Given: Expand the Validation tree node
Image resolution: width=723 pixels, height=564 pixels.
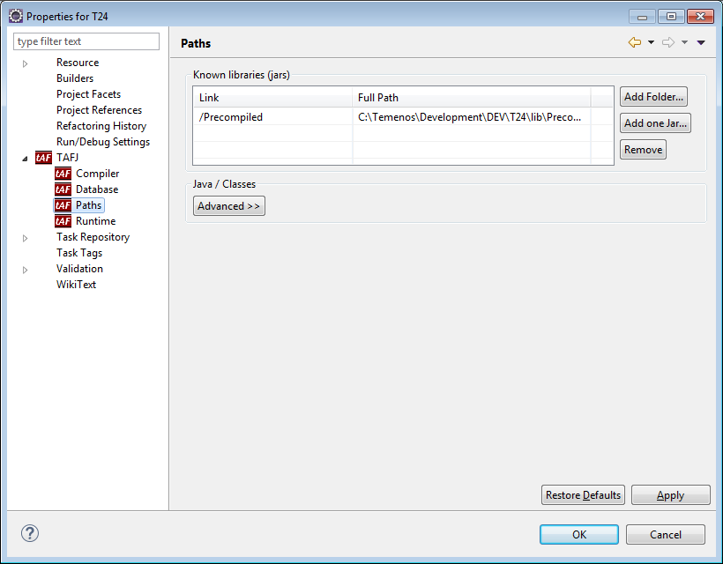Looking at the screenshot, I should (26, 270).
